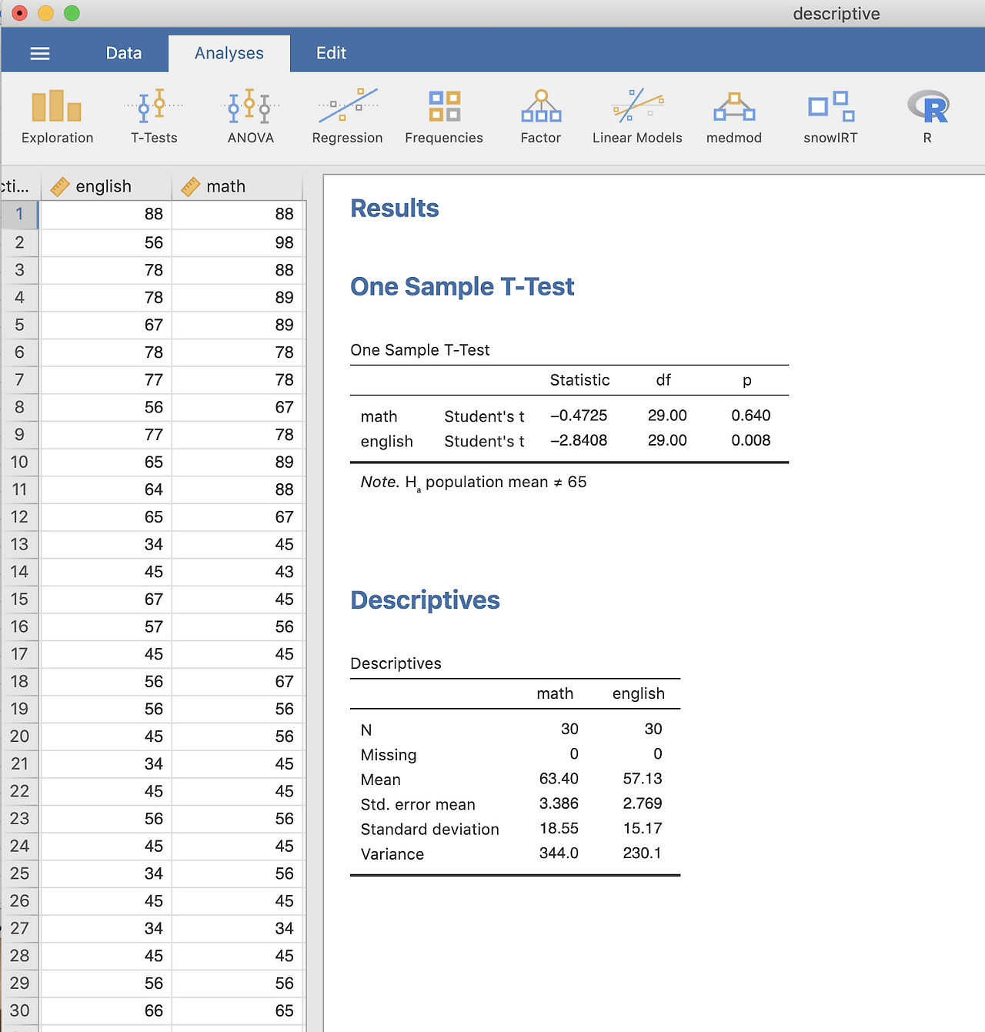Open the R module icon
Screen dimensions: 985x1032
tap(927, 117)
